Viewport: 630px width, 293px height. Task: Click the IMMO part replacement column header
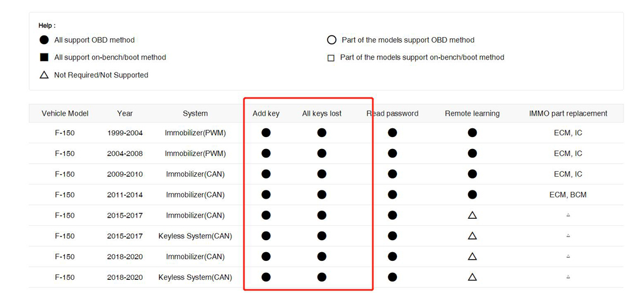568,113
